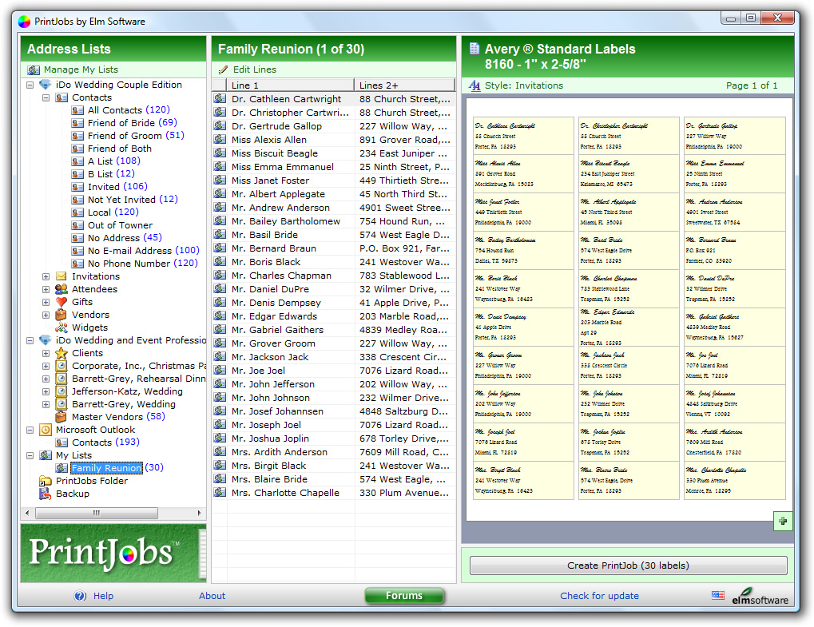Collapse the Contacts tree node
This screenshot has width=814, height=627.
click(46, 97)
